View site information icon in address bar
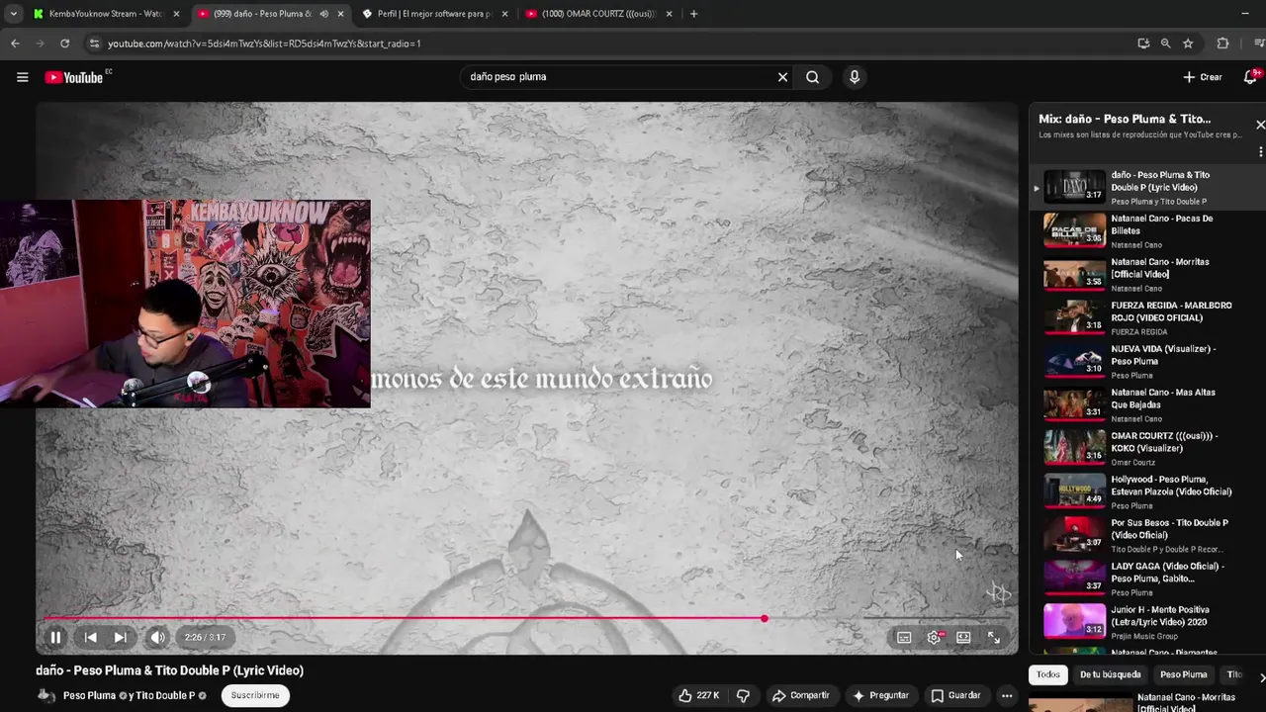The image size is (1266, 712). (x=94, y=44)
